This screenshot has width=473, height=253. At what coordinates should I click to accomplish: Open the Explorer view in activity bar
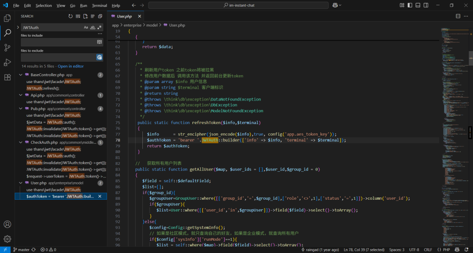[7, 18]
